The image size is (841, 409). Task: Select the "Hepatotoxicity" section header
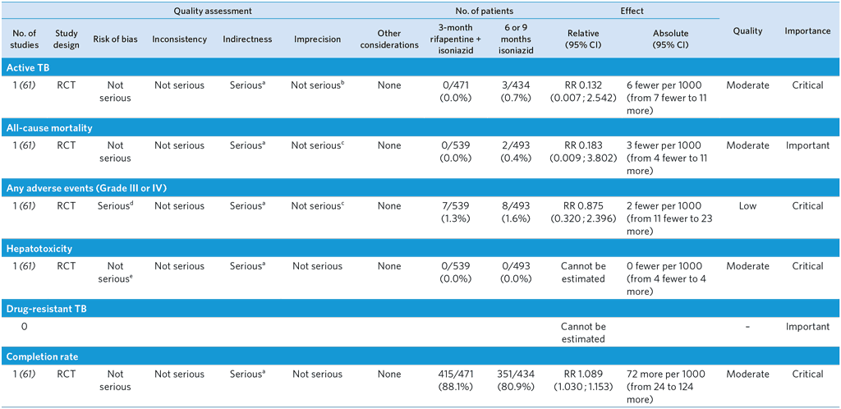(41, 249)
